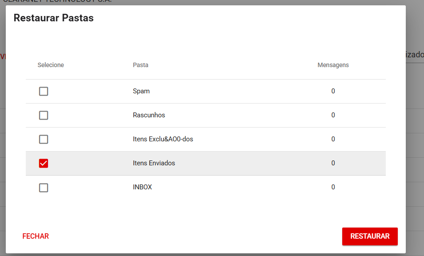Select the Itens Exclu&AO0-dos checkbox
This screenshot has height=256, width=424.
tap(44, 140)
